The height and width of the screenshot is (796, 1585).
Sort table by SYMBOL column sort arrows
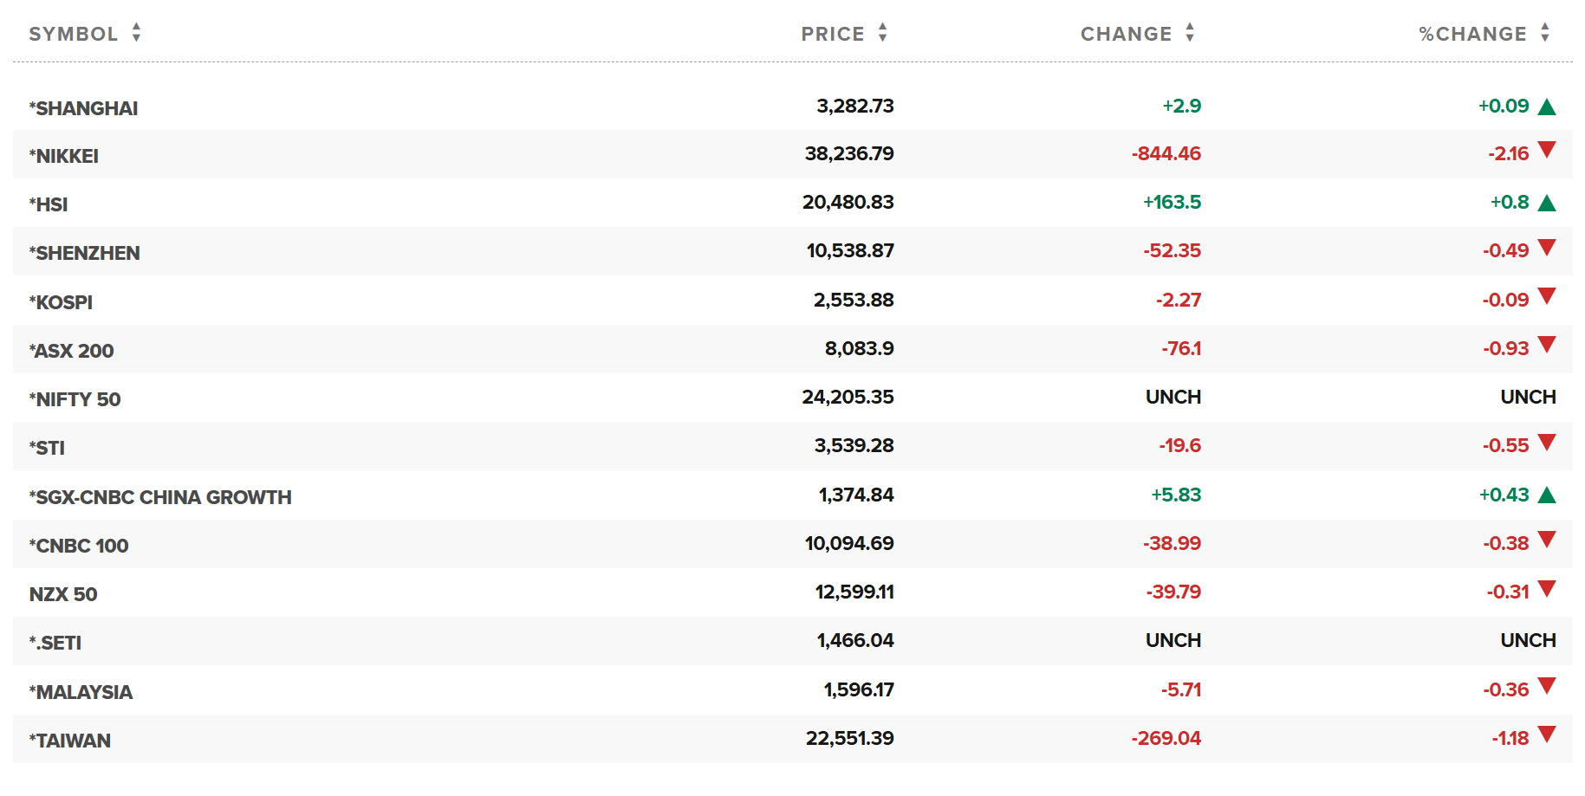[x=136, y=33]
